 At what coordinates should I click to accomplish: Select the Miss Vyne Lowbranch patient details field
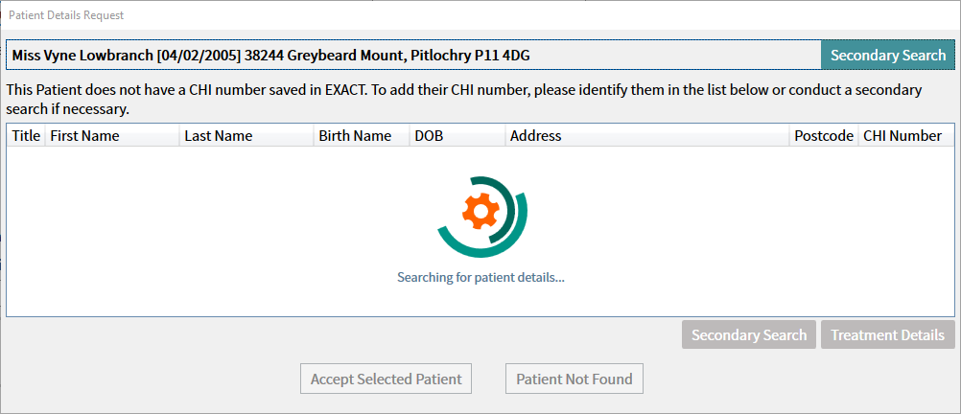tap(413, 56)
